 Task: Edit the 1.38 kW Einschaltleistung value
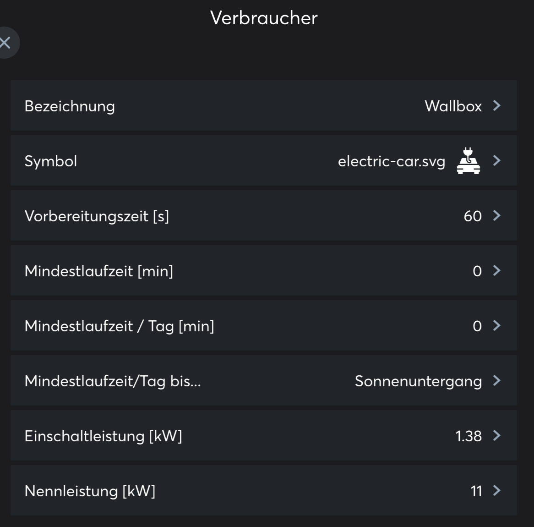[x=469, y=436]
